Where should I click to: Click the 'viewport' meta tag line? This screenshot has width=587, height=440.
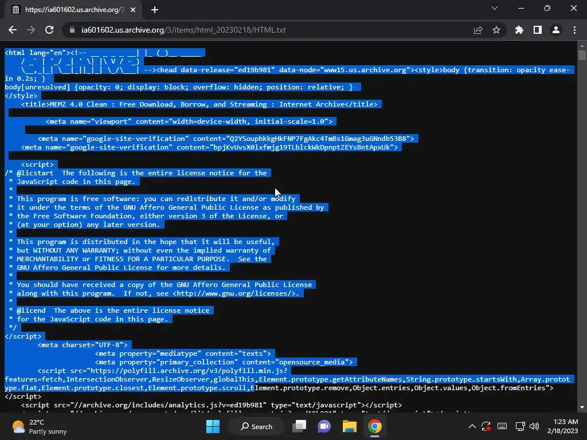[189, 121]
